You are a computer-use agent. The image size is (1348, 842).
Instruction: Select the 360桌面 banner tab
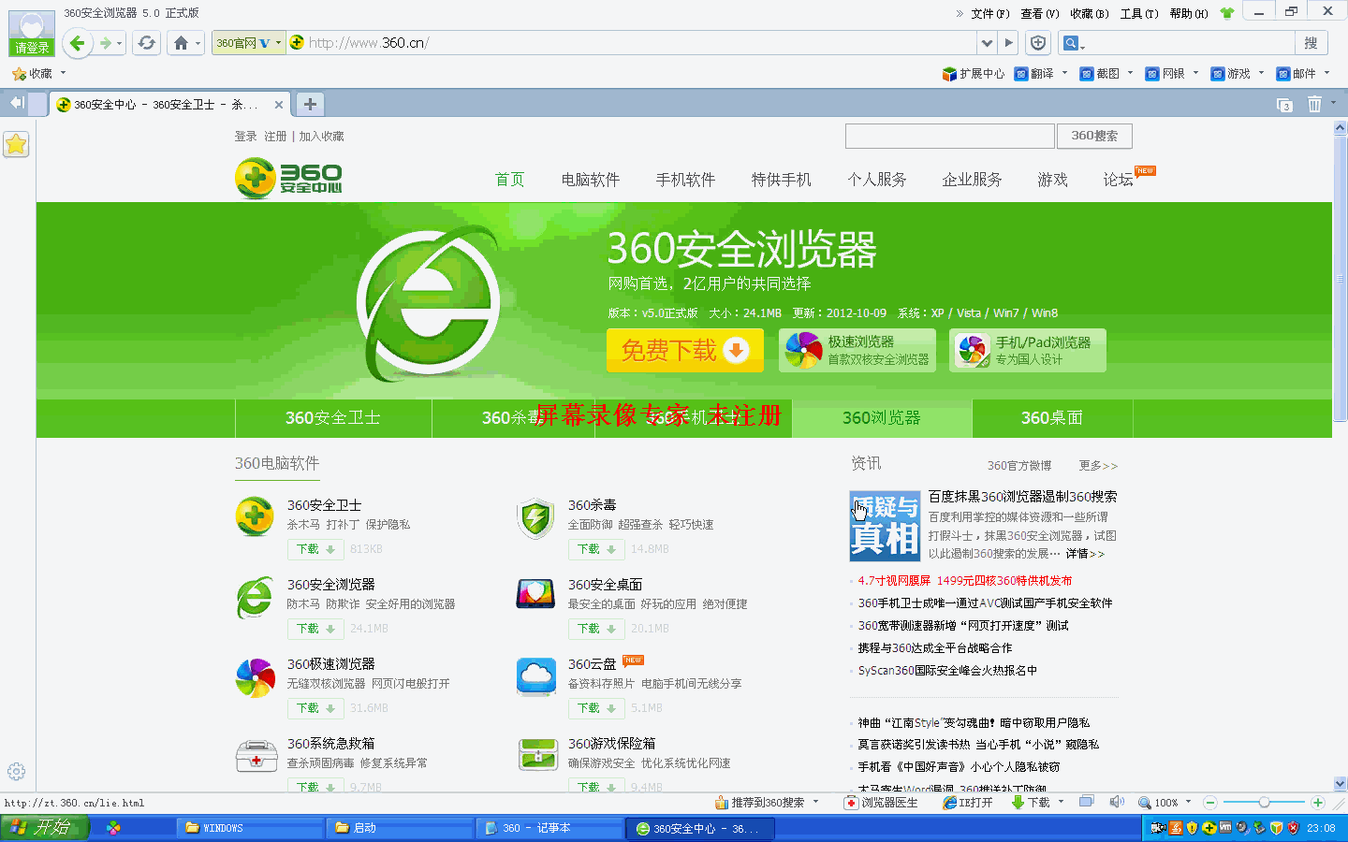coord(1052,418)
